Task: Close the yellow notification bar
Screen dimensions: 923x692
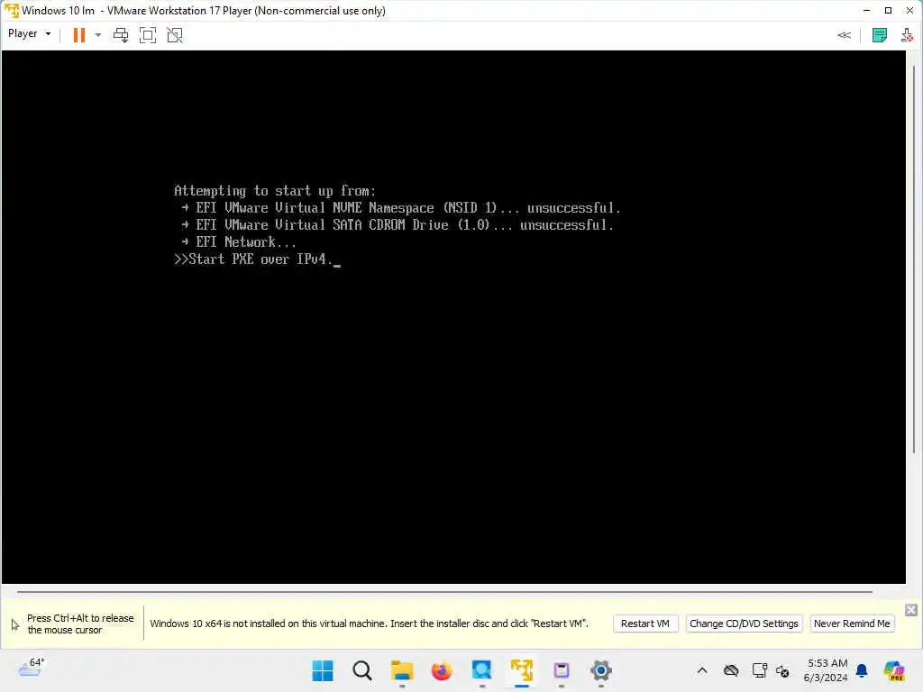Action: point(910,610)
